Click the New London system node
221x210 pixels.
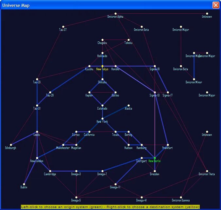tap(37, 158)
